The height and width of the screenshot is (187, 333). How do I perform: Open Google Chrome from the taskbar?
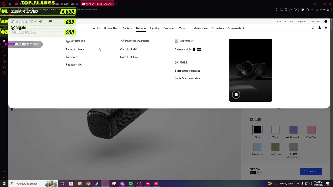click(x=88, y=184)
